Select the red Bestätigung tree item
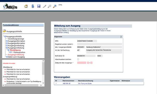The image size is (157, 94). (x=15, y=50)
